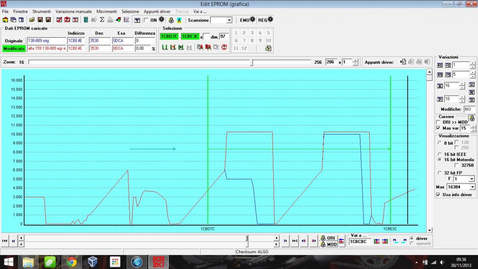Select the 32 bit FP option
The width and height of the screenshot is (478, 269).
(x=440, y=173)
